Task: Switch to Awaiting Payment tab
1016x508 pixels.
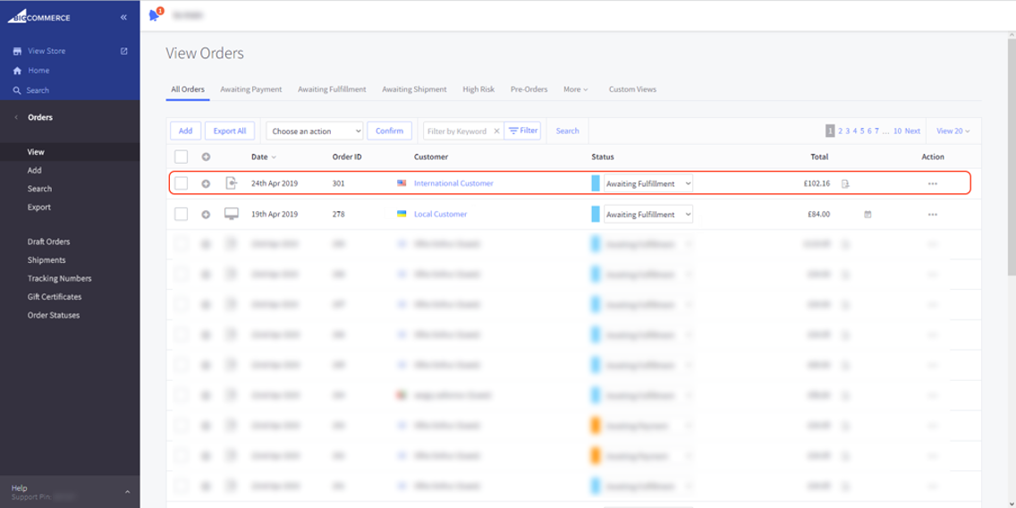Action: tap(251, 89)
